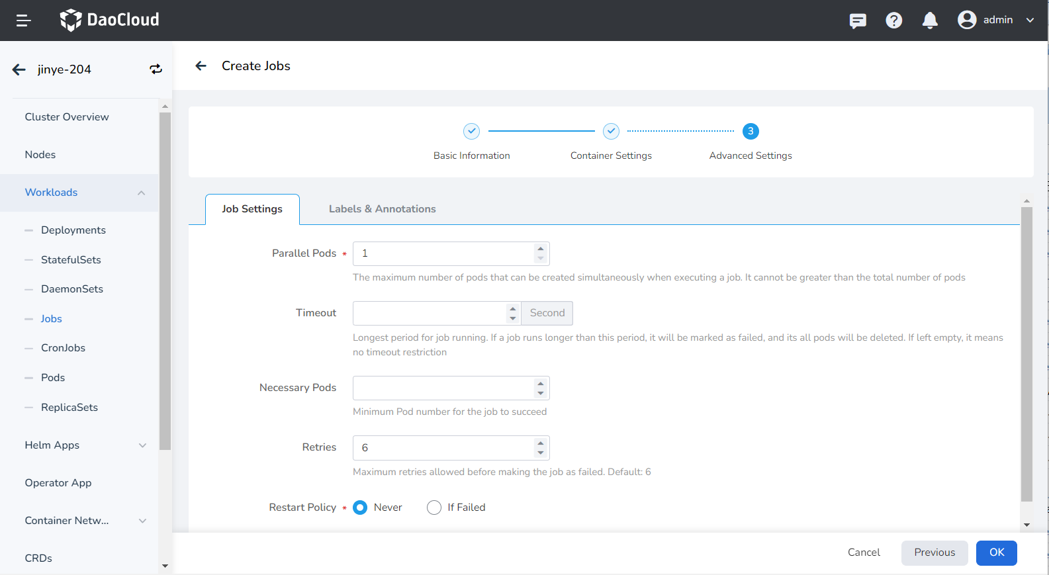Toggle the hamburger menu in the header
This screenshot has height=575, width=1049.
pos(23,21)
